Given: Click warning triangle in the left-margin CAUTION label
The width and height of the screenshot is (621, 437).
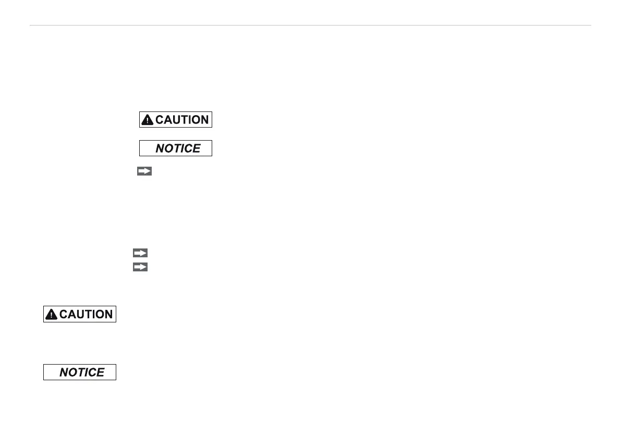Looking at the screenshot, I should point(52,315).
